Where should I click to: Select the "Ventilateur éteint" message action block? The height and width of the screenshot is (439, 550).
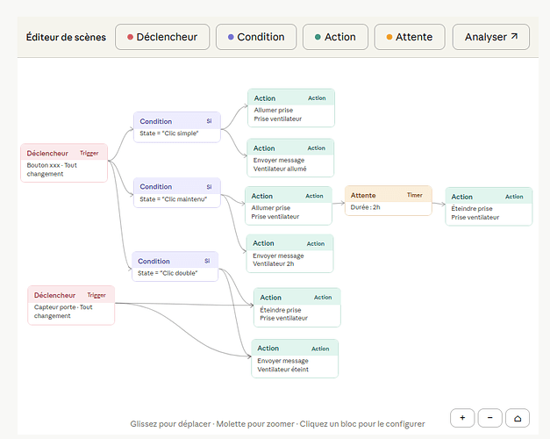(x=295, y=358)
